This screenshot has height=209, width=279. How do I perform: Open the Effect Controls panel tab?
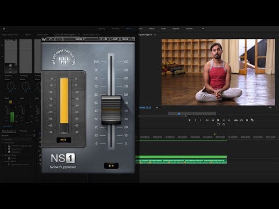(42, 35)
